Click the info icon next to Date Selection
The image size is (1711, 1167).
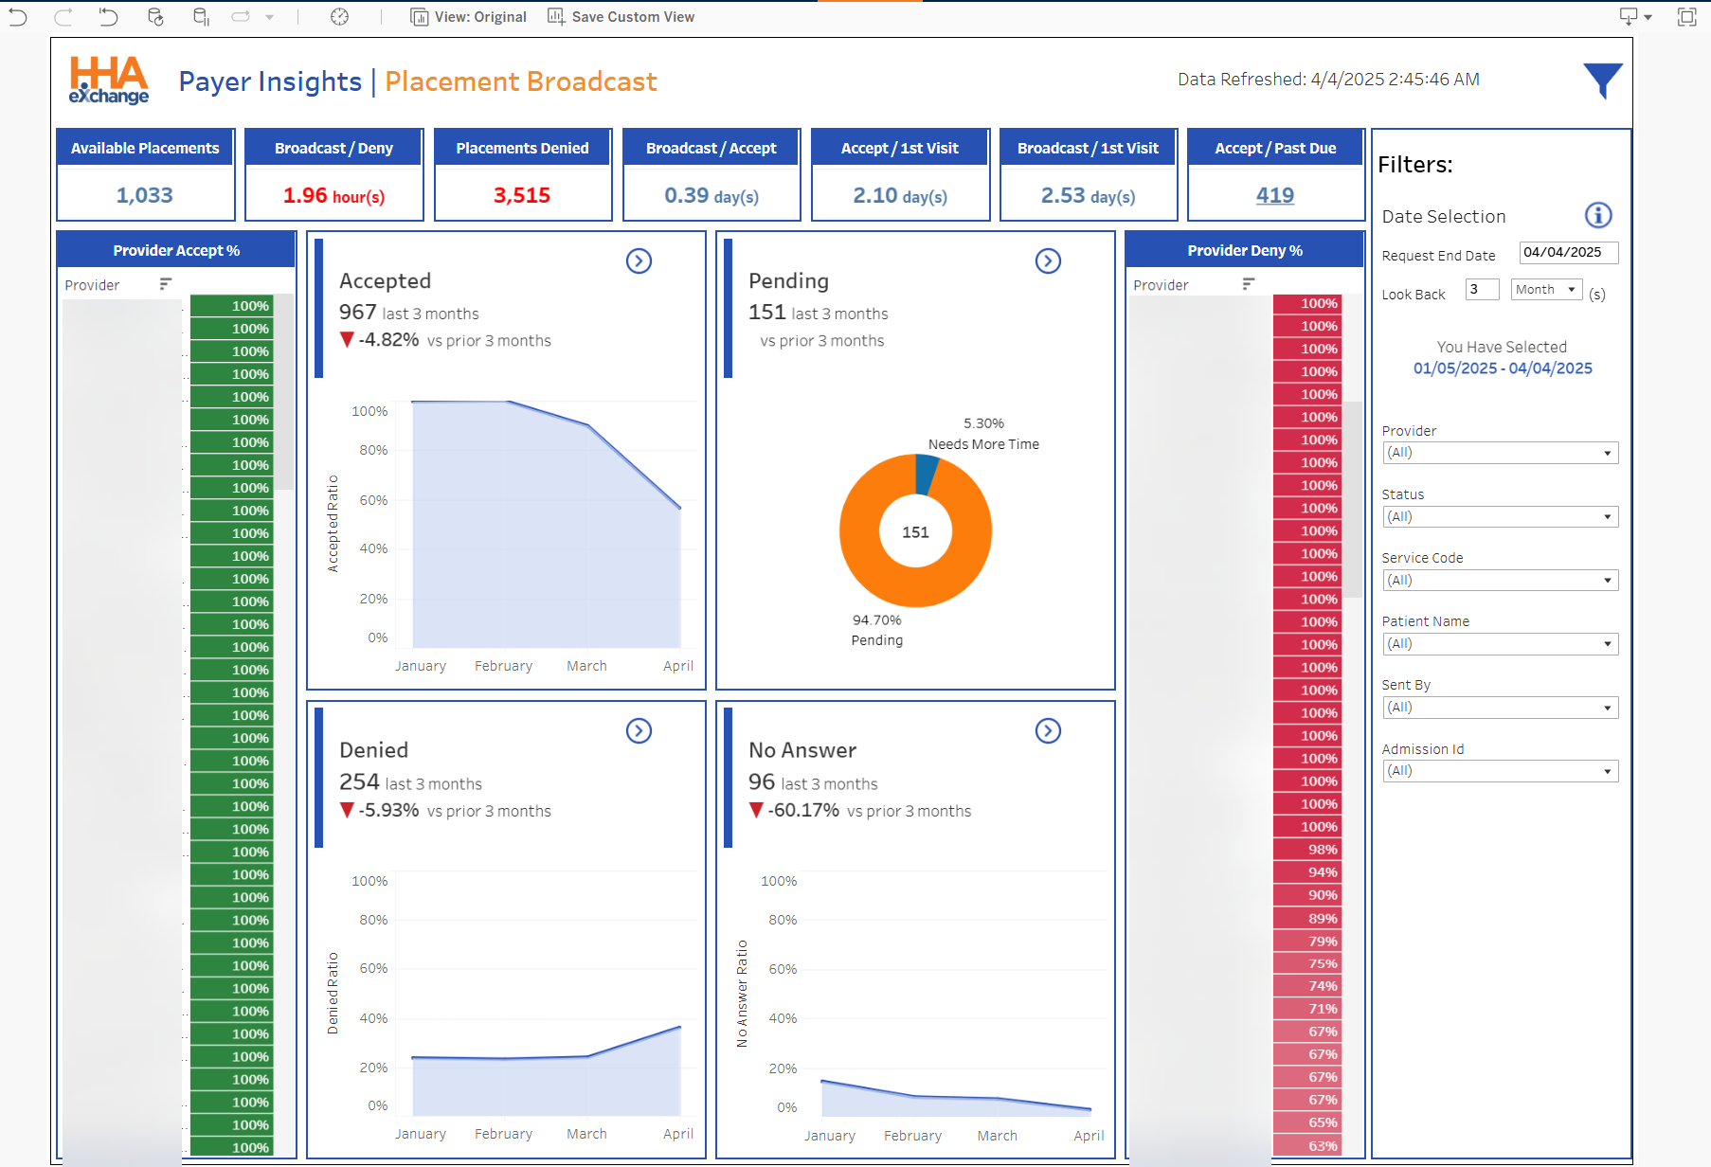click(1598, 215)
